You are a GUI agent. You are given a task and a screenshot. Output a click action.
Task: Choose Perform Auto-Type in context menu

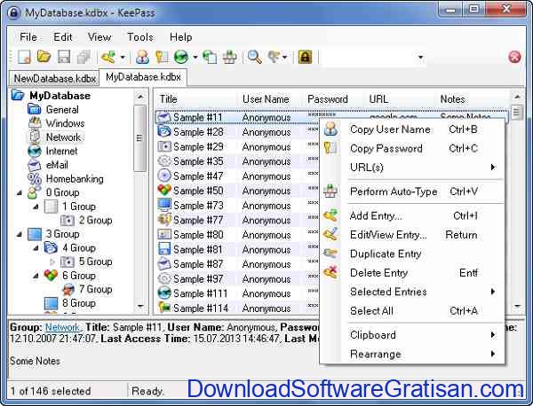tap(413, 191)
